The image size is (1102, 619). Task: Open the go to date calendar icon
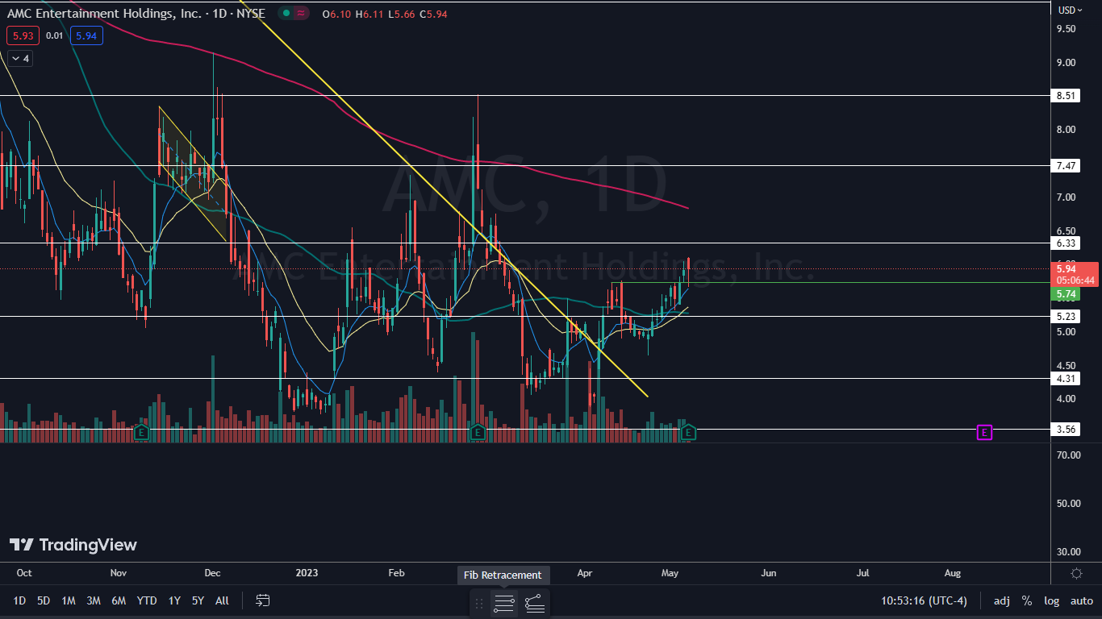(262, 600)
